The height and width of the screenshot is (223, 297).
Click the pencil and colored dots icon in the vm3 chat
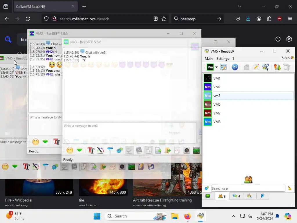point(101,150)
